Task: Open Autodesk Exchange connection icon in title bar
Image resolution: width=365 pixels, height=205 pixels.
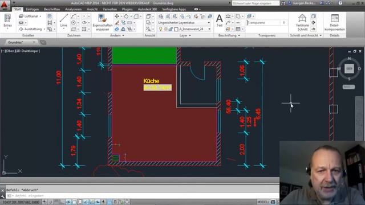Action: point(322,3)
